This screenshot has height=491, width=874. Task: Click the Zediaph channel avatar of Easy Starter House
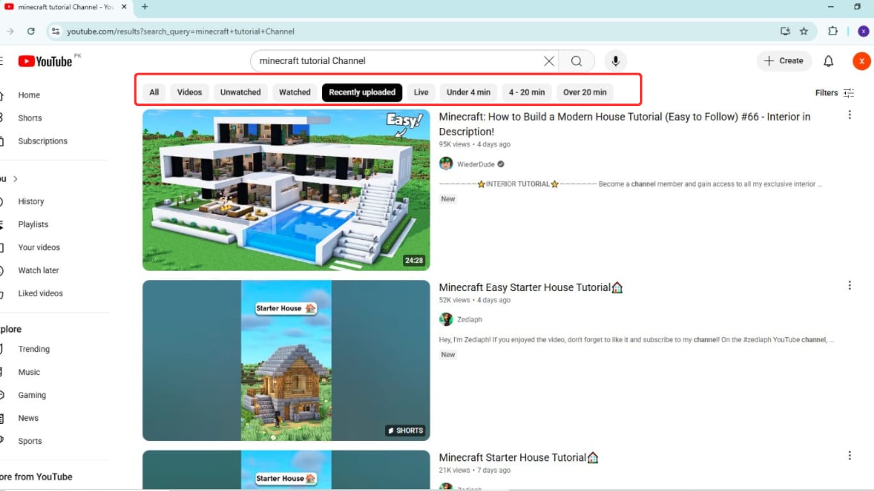[x=446, y=319]
